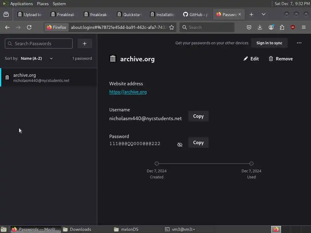Viewport: 311px width, 233px height.
Task: Remove the archive.org login
Action: coord(281,59)
